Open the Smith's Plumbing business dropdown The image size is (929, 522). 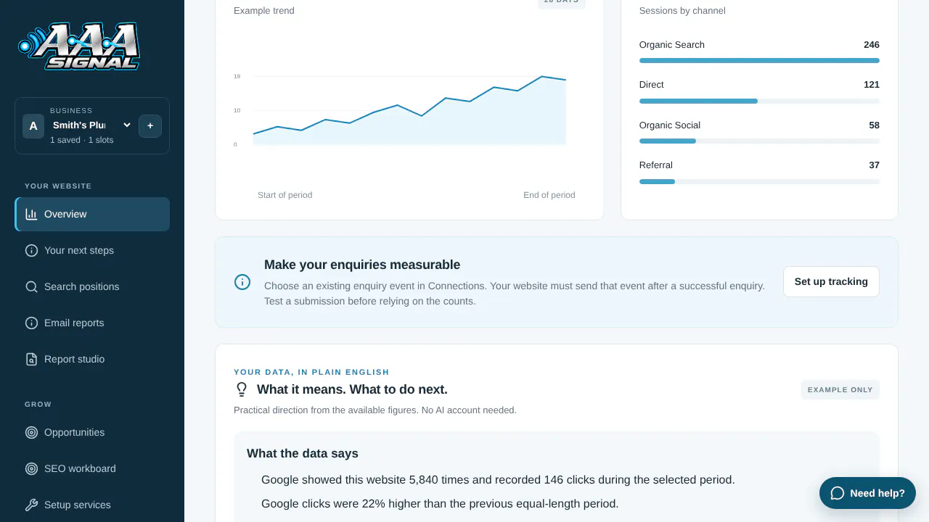coord(91,125)
